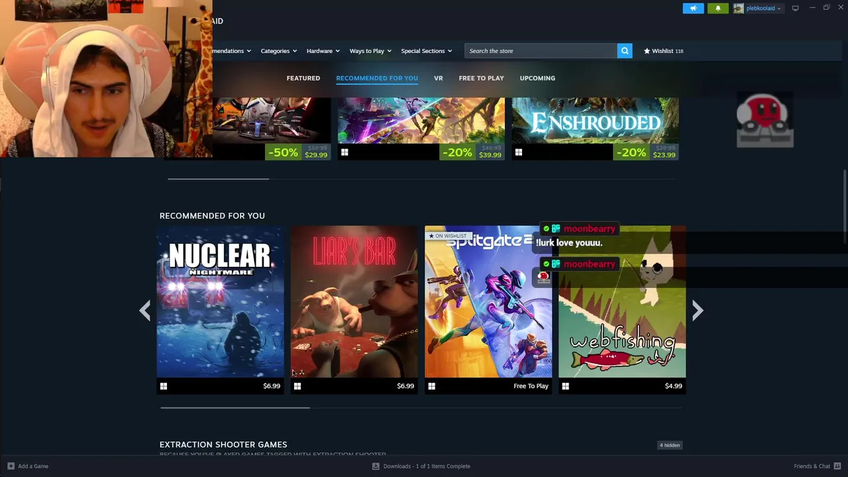
Task: Click the plebkoolaid profile avatar
Action: click(738, 8)
